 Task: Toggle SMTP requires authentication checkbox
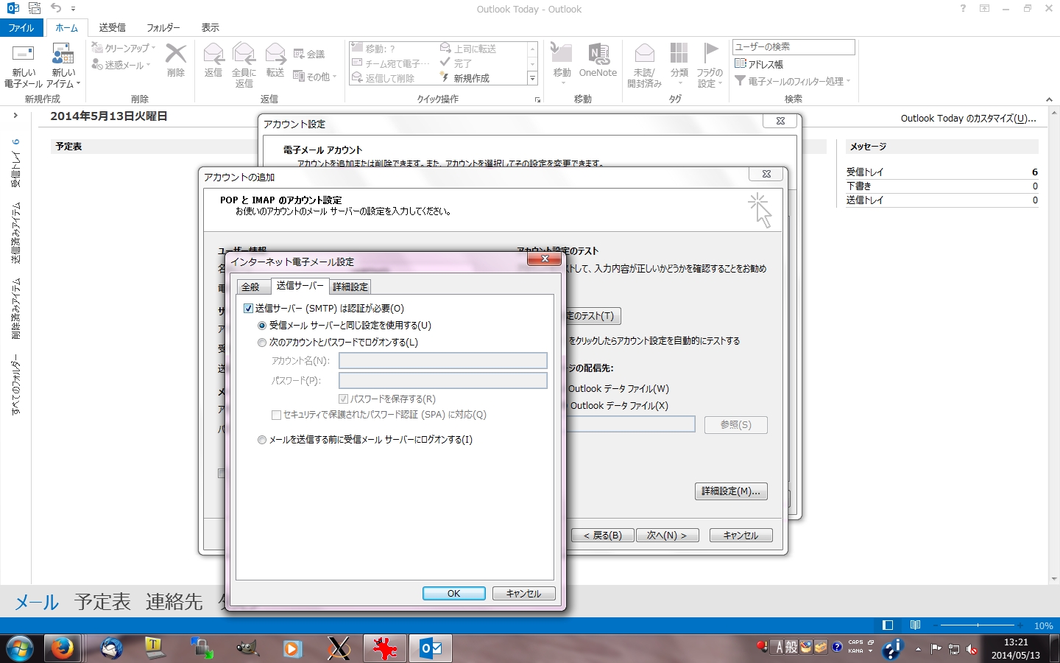tap(249, 309)
